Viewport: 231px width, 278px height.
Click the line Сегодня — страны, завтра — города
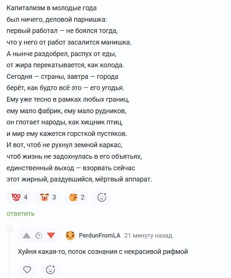[62, 76]
